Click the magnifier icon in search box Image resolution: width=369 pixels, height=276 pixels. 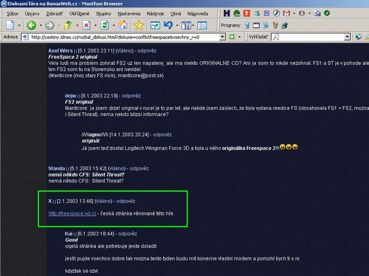(x=276, y=37)
